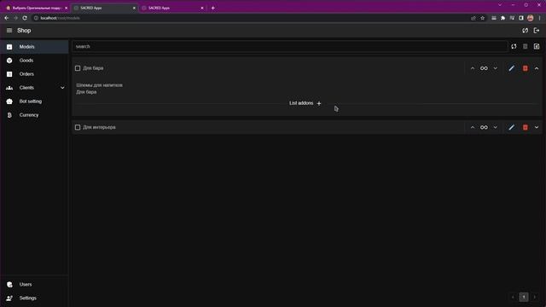Screen dimensions: 546x307
Task: Click the add model icon right of search
Action: 537,47
